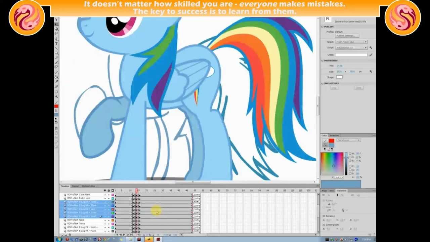Open the Swatches tab
Screen dimensions: 430x242
tap(334, 135)
